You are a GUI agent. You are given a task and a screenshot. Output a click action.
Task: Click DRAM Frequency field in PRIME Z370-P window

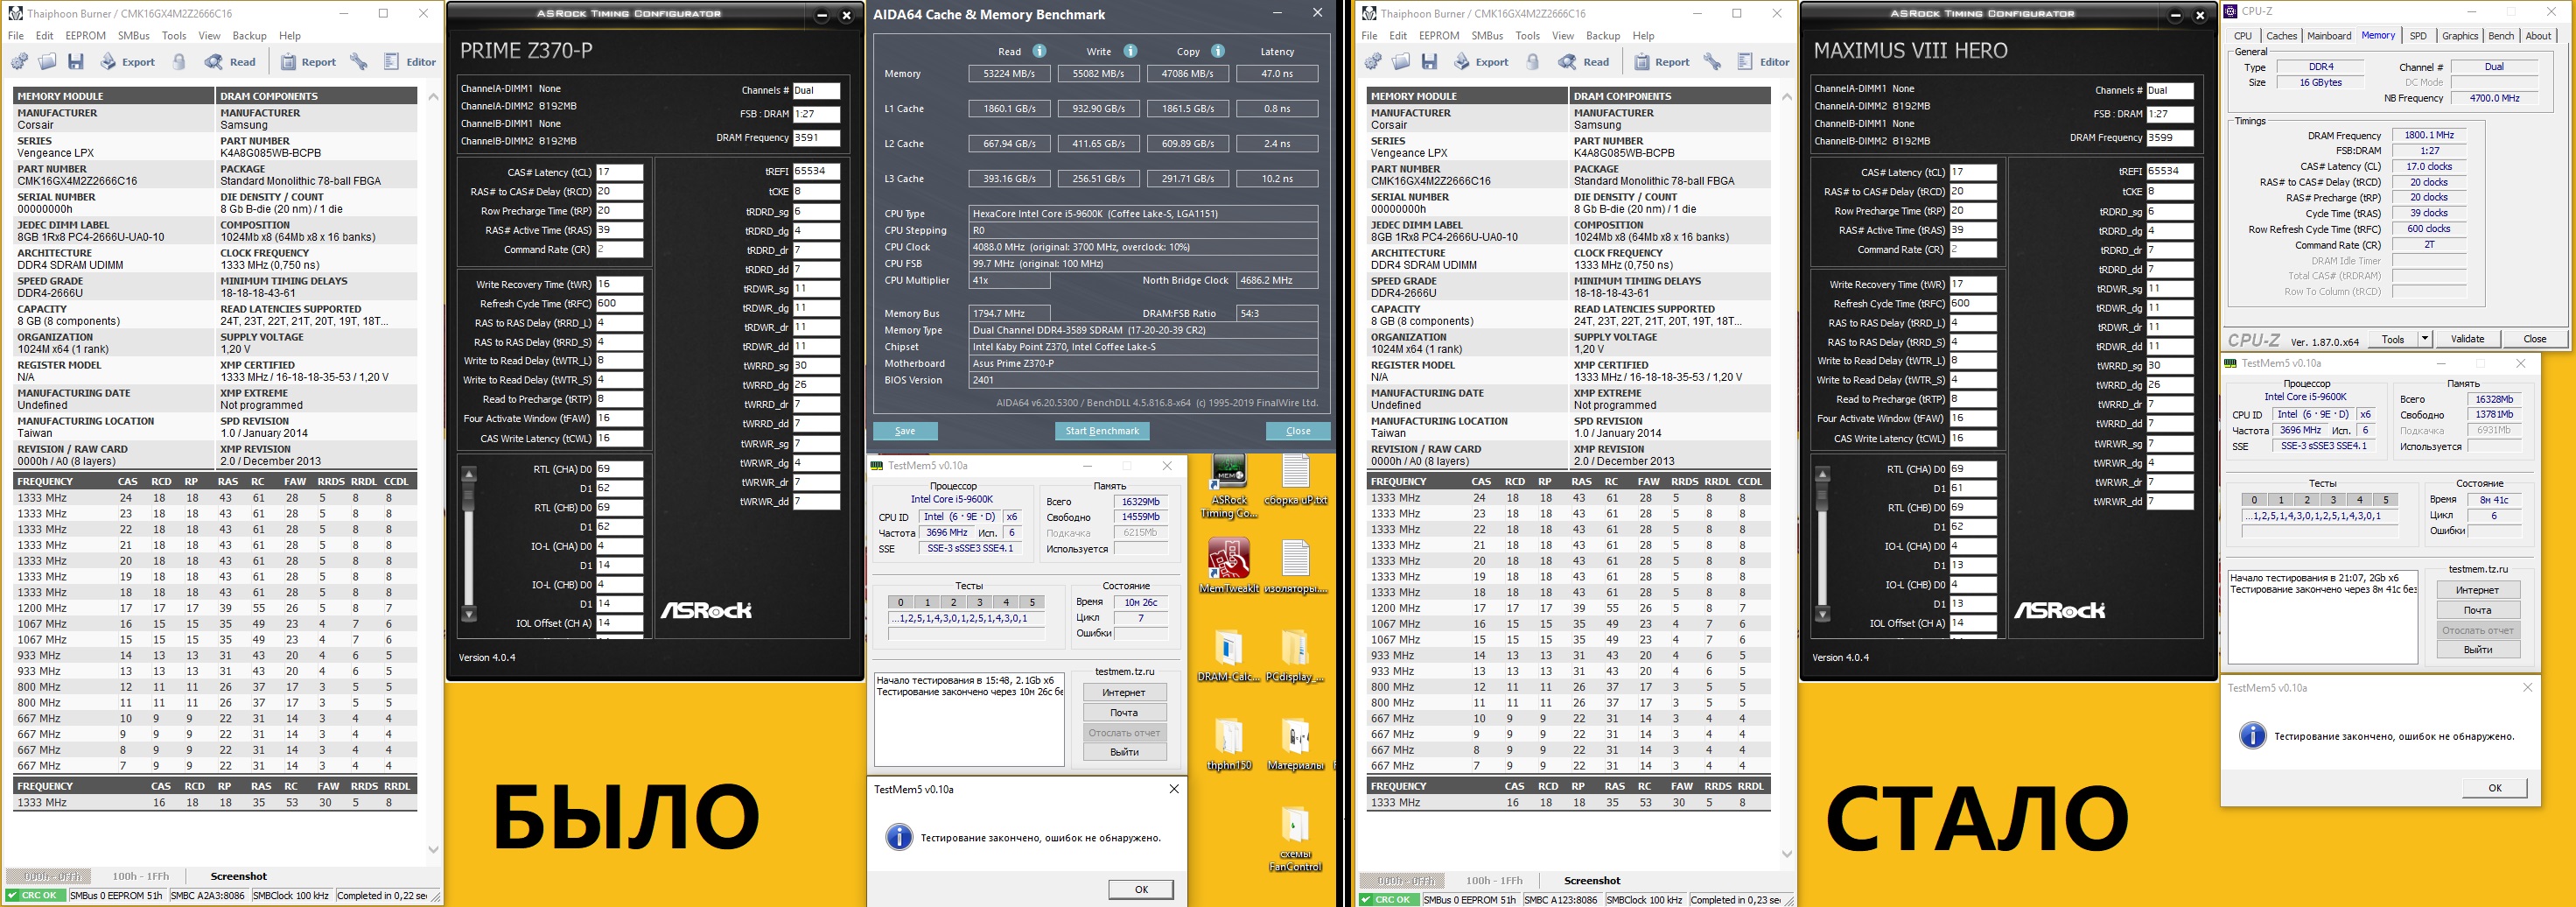tap(817, 138)
